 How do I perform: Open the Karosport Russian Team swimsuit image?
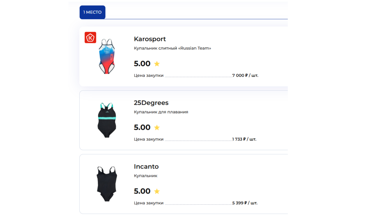pos(107,56)
